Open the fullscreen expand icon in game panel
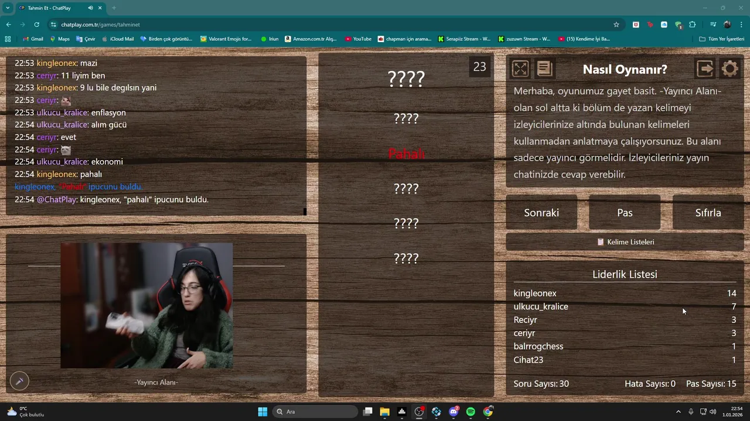This screenshot has height=421, width=750. 520,69
